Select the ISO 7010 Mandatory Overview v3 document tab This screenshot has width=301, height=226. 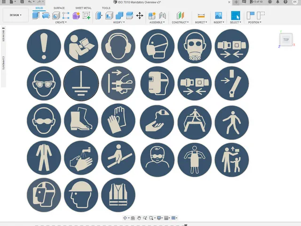click(137, 2)
